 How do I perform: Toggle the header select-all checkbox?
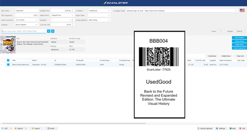point(8,60)
